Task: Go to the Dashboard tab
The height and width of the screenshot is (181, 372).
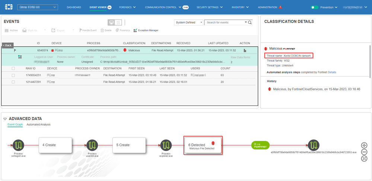Action: click(x=74, y=7)
